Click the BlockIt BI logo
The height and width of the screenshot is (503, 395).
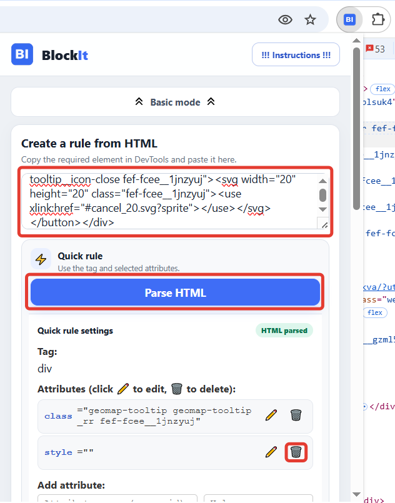[22, 54]
